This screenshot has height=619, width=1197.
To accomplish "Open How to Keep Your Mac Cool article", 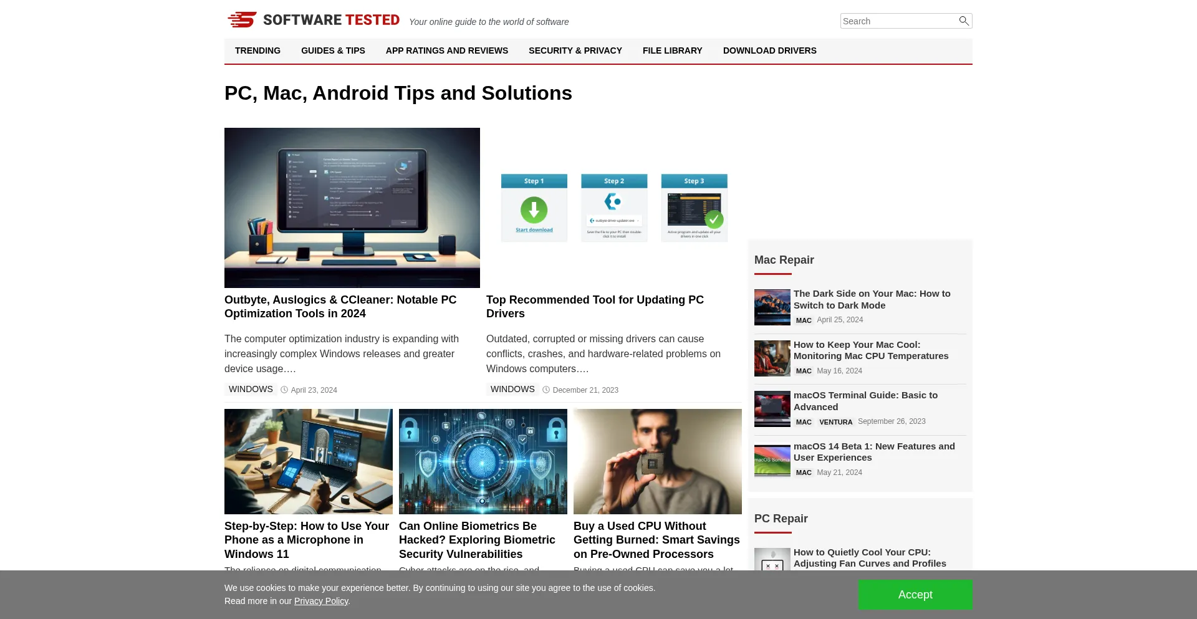I will pyautogui.click(x=871, y=350).
